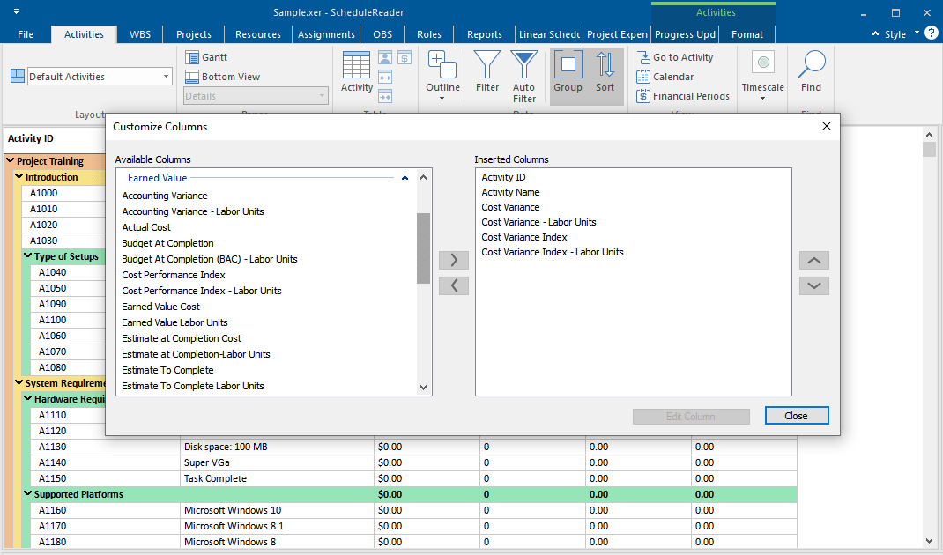Collapse the Earned Value column group
Image resolution: width=943 pixels, height=555 pixels.
click(x=405, y=177)
